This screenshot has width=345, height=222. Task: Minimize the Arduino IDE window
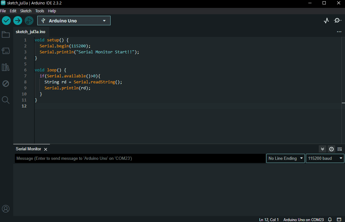(x=310, y=3)
